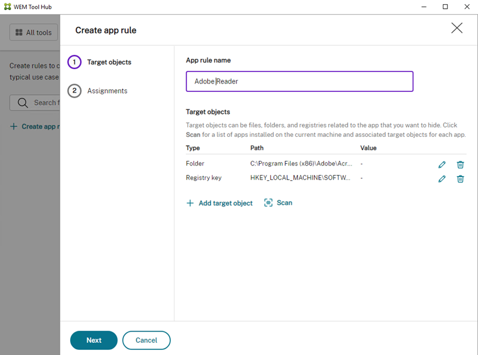Select the Target objects step
This screenshot has width=478, height=355.
tap(109, 62)
